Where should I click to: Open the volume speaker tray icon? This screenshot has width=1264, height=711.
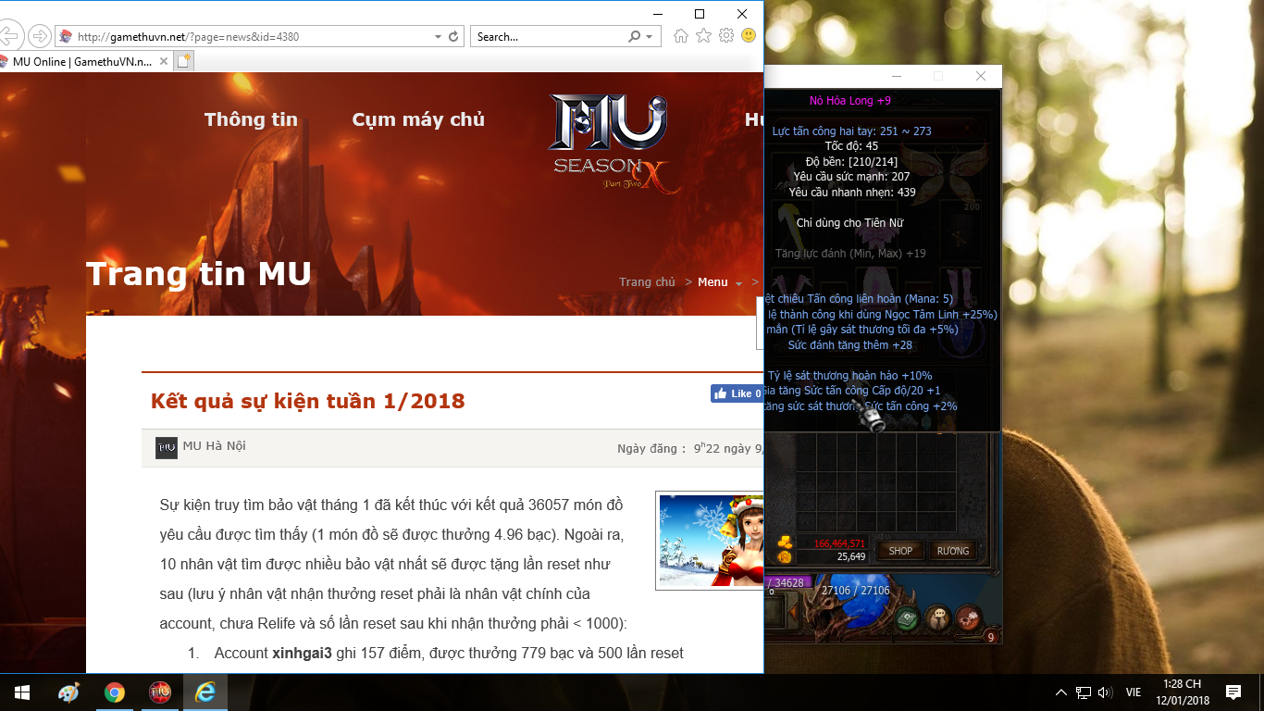click(1105, 692)
